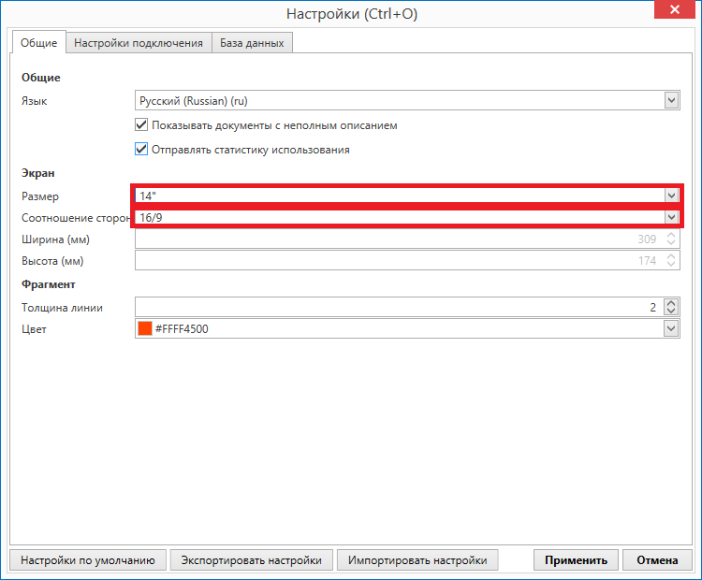Increase Толщина линии with the up arrow

(x=671, y=302)
